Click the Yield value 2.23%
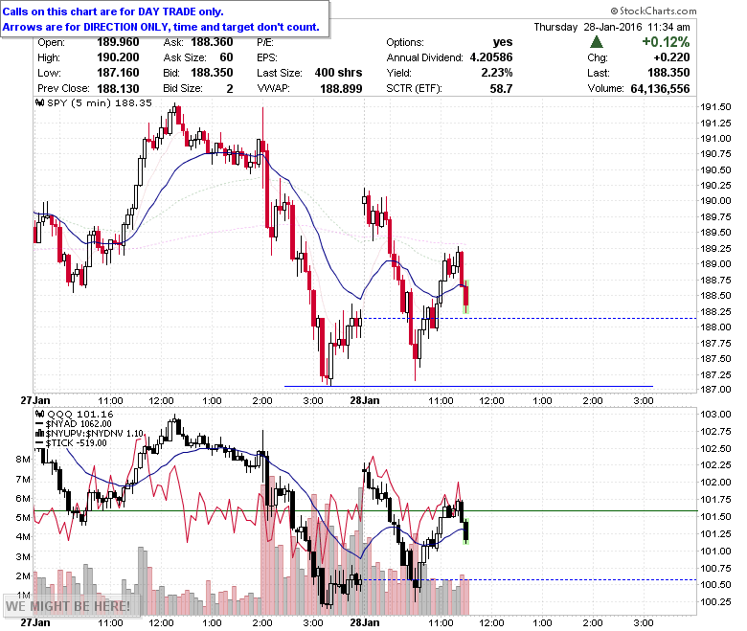Image resolution: width=747 pixels, height=631 pixels. click(497, 73)
